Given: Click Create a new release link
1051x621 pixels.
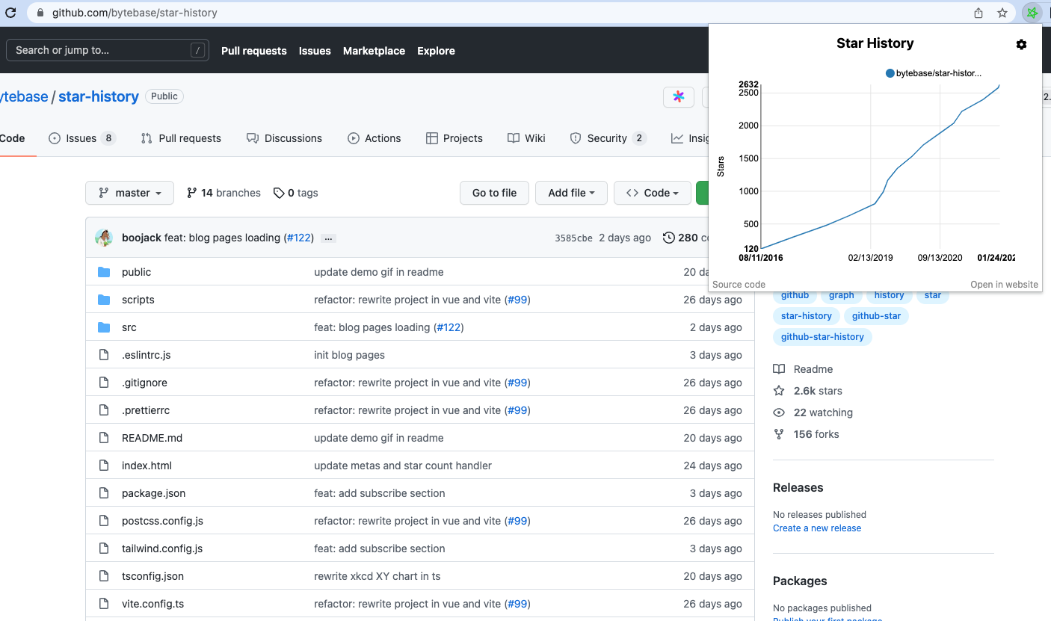Looking at the screenshot, I should click(x=817, y=528).
